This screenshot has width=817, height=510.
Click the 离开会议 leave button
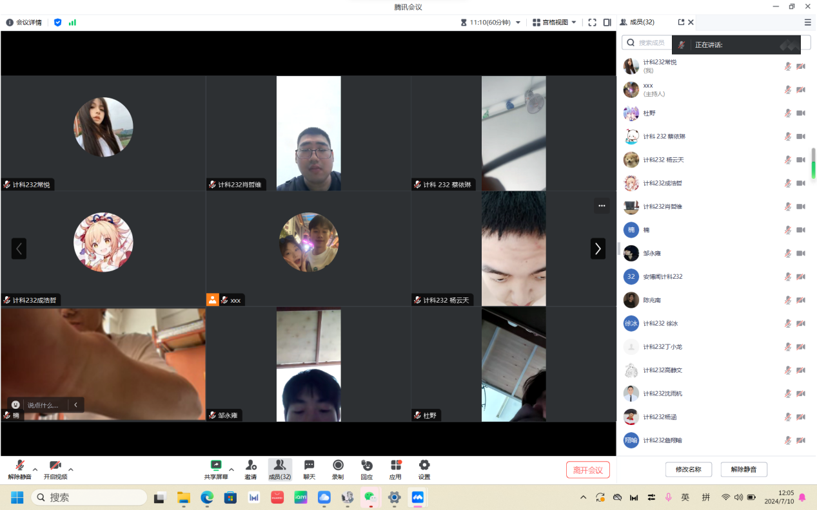[587, 470]
